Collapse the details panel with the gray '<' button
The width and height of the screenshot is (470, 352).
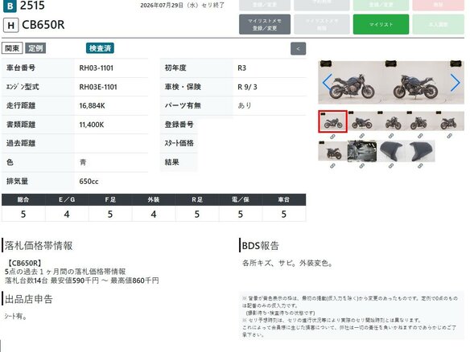pos(299,48)
